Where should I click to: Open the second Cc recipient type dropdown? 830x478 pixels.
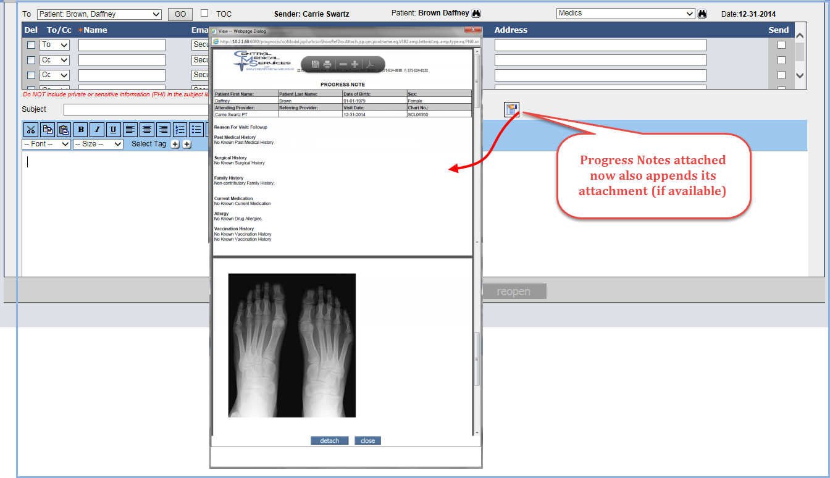point(55,75)
